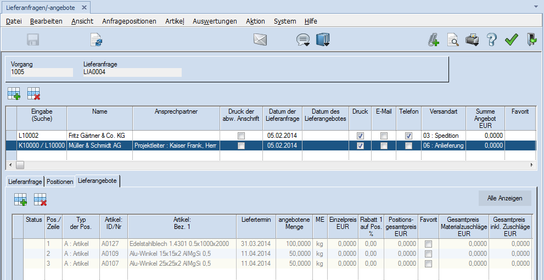Click the green checkmark confirm icon
544x280 pixels.
point(512,40)
